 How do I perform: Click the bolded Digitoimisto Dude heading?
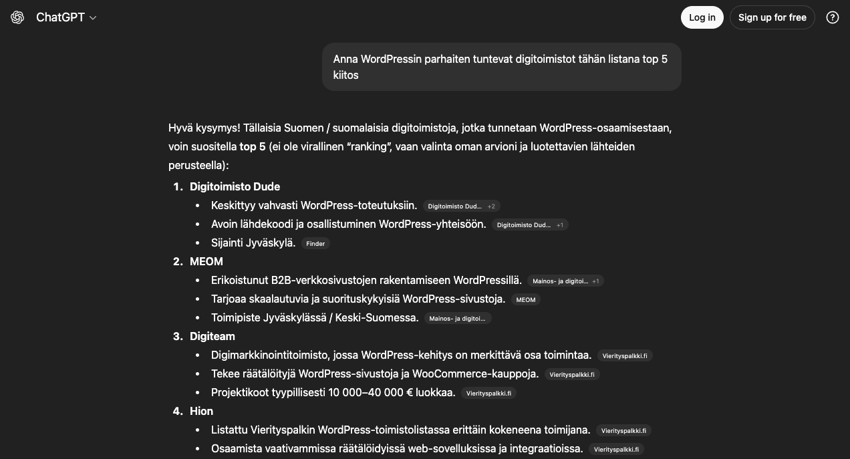pos(235,186)
